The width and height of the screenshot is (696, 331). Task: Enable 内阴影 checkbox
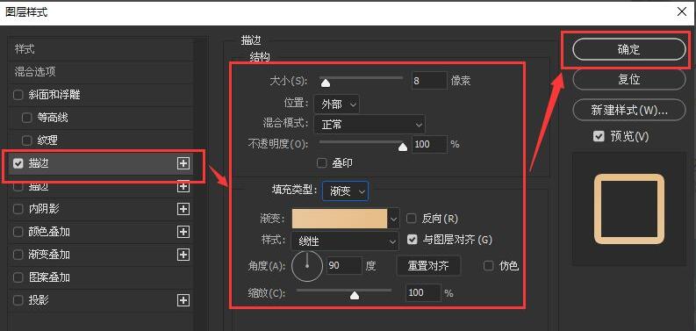pos(18,209)
